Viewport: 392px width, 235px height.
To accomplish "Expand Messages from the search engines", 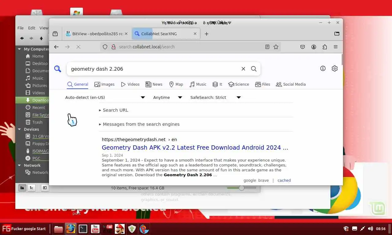I will (139, 124).
